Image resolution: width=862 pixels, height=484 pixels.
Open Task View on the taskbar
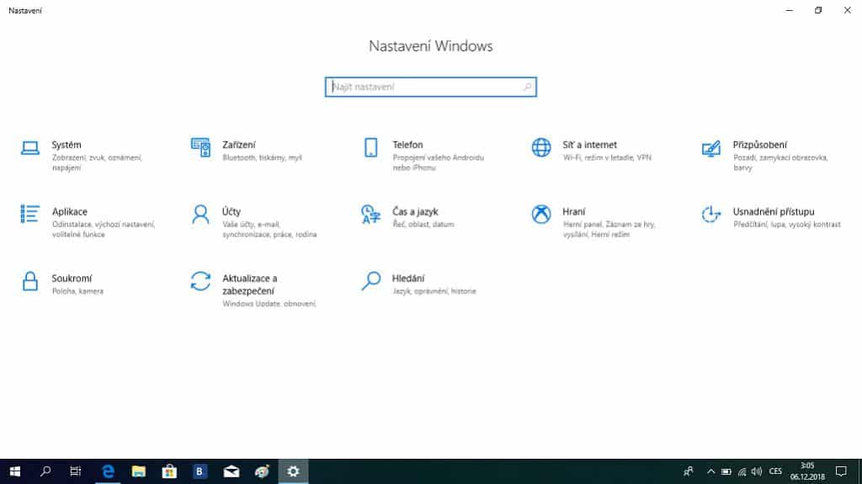coord(75,471)
